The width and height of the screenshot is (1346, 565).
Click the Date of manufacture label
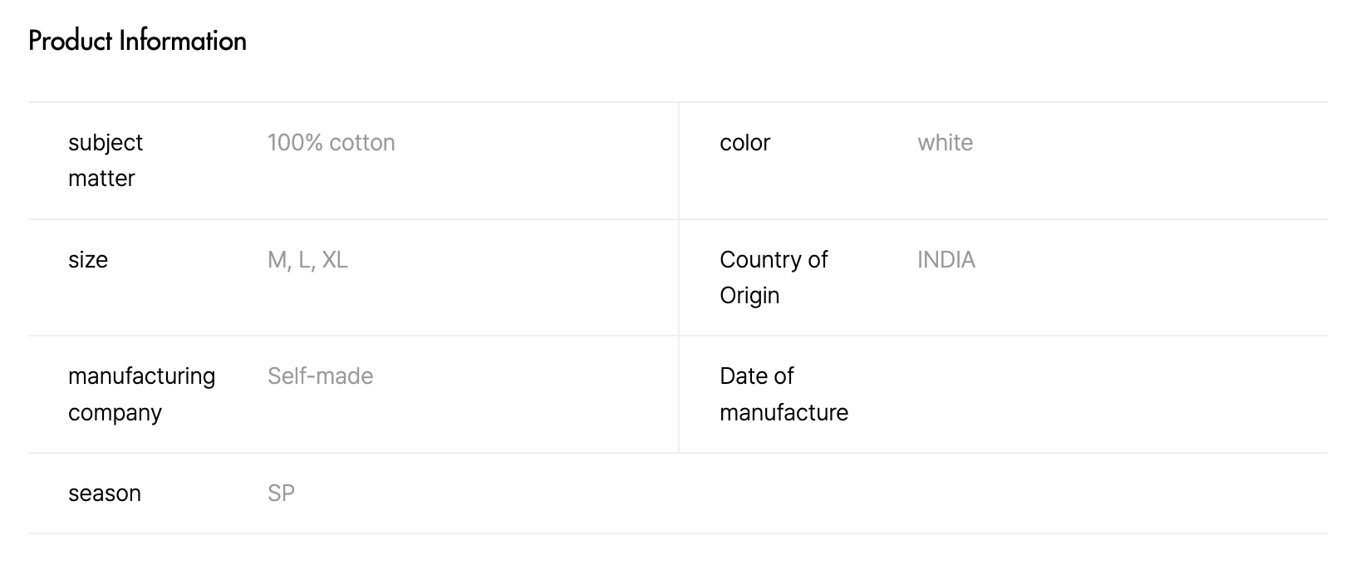coord(784,394)
